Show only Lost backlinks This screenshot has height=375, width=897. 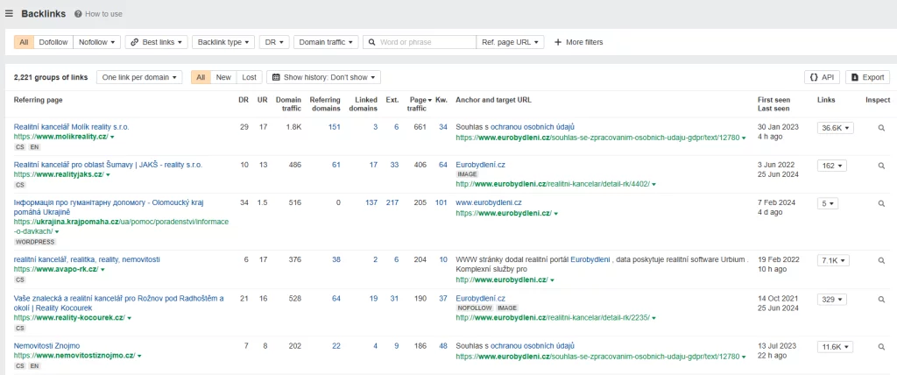249,77
